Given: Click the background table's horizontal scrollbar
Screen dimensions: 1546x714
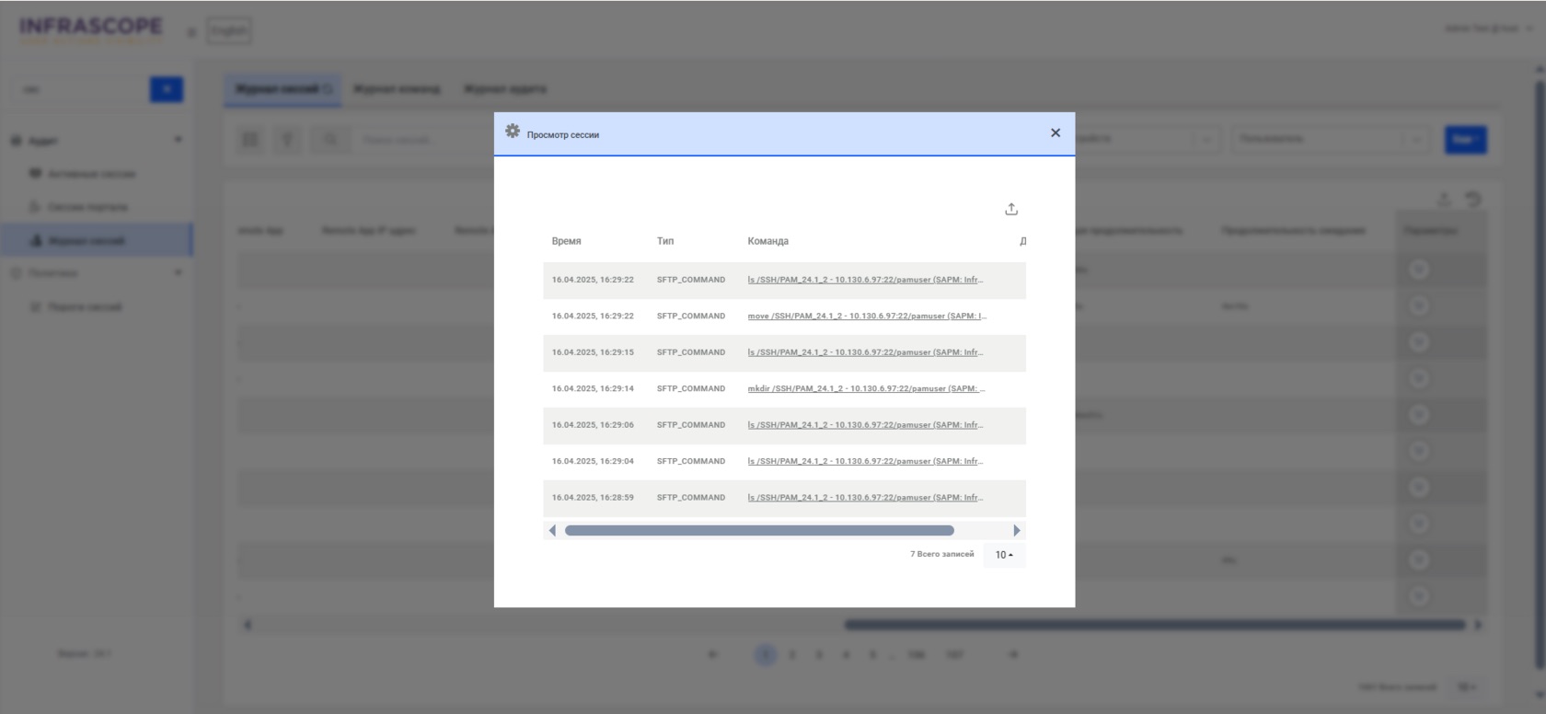Looking at the screenshot, I should tap(1155, 625).
